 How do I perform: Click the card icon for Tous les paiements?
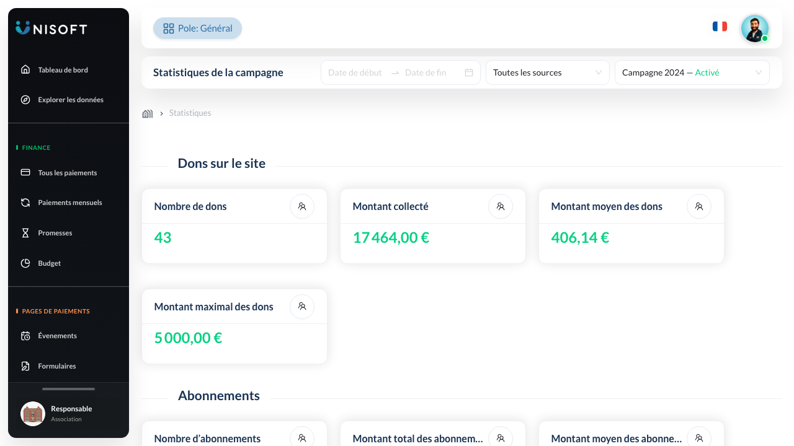point(25,172)
